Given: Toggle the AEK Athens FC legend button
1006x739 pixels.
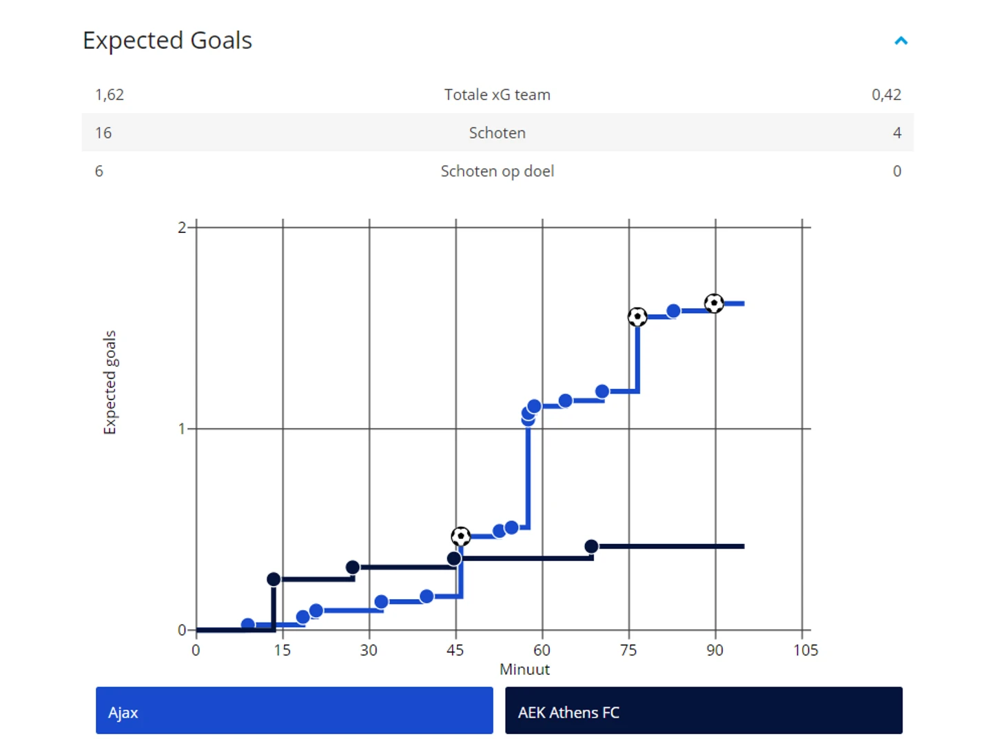Looking at the screenshot, I should click(x=704, y=711).
